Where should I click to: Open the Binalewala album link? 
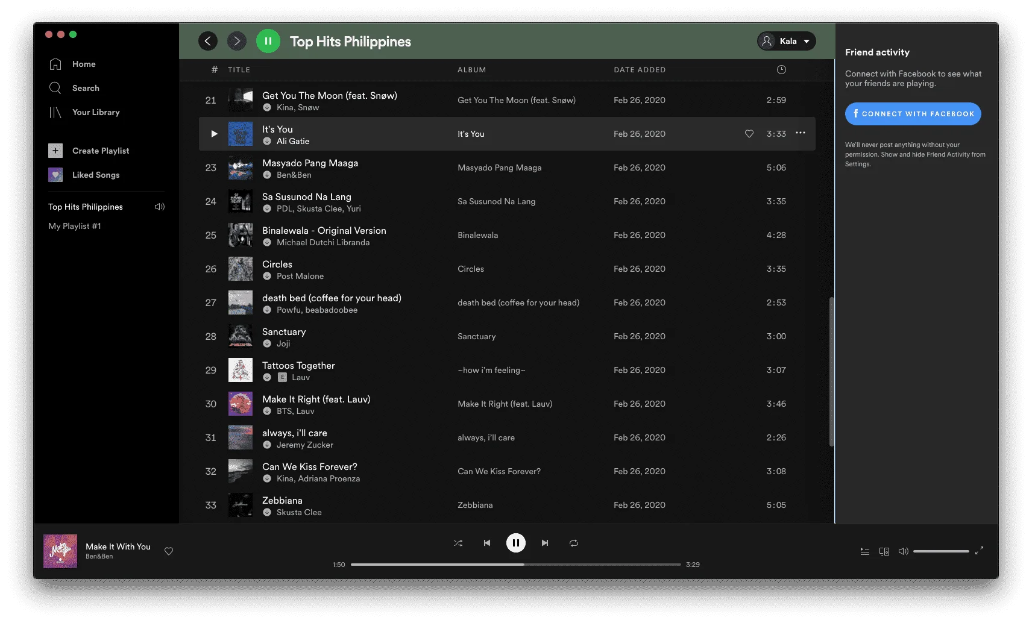pyautogui.click(x=478, y=235)
